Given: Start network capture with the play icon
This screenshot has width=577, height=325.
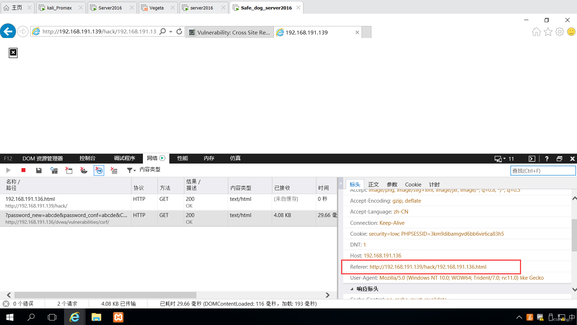Looking at the screenshot, I should 8,170.
